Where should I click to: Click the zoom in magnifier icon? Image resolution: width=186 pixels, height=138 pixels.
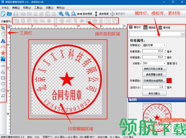click(61, 14)
